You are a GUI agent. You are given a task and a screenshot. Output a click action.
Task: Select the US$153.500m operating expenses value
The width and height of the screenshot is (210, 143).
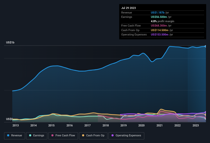(160, 35)
